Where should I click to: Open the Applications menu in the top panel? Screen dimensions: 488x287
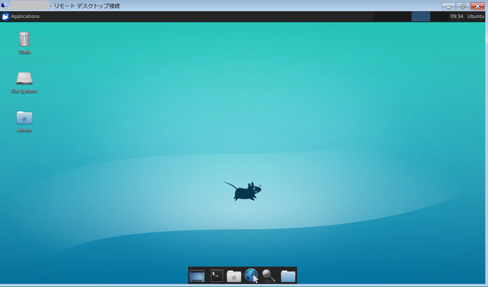[x=21, y=16]
